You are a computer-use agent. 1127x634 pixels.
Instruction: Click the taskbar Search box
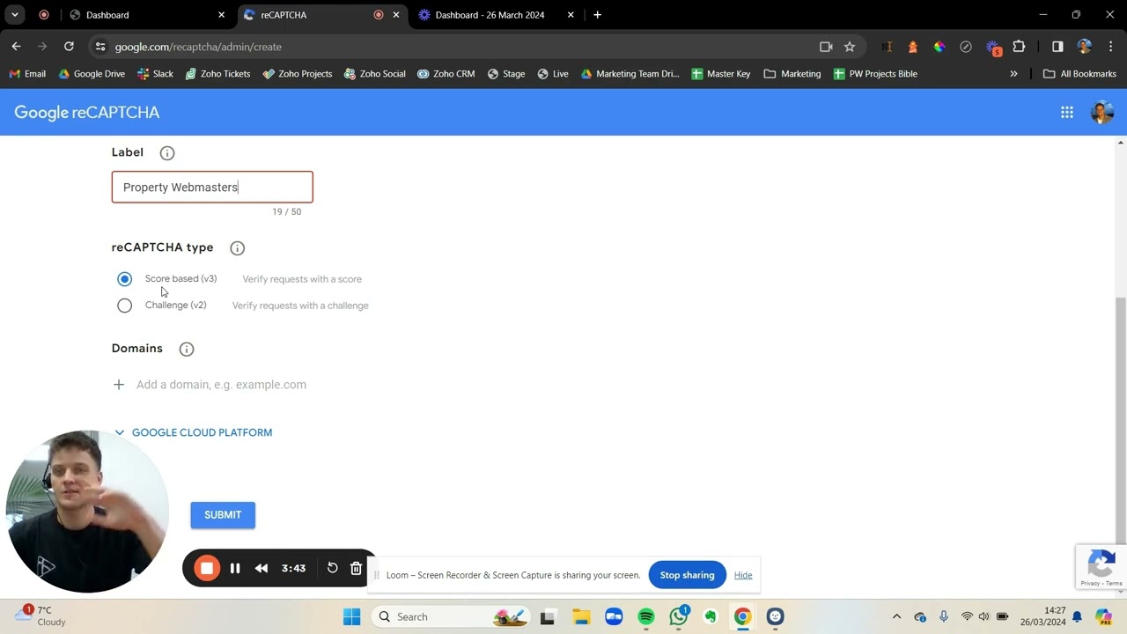tap(453, 616)
